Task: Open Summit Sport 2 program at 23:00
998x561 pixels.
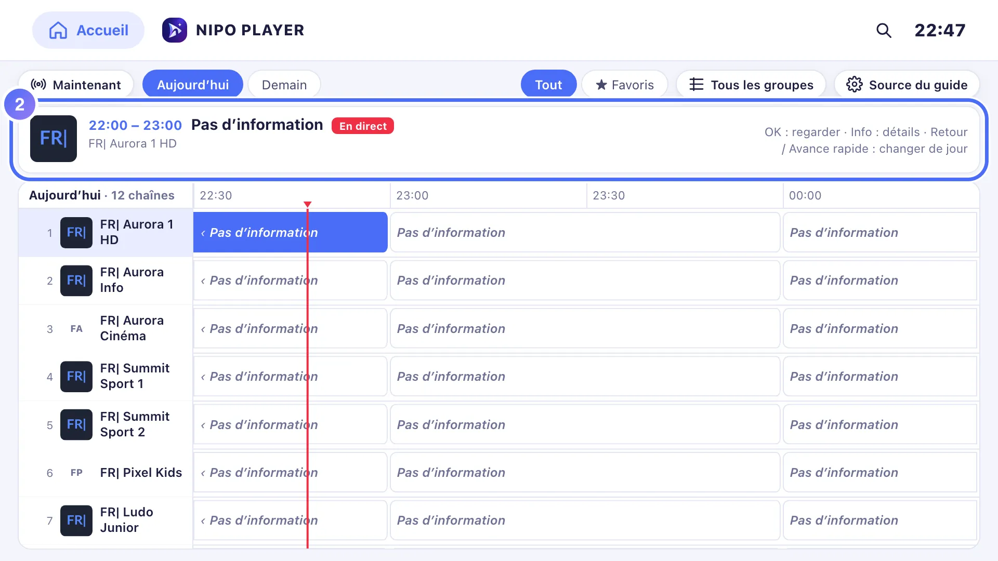Action: [x=585, y=424]
